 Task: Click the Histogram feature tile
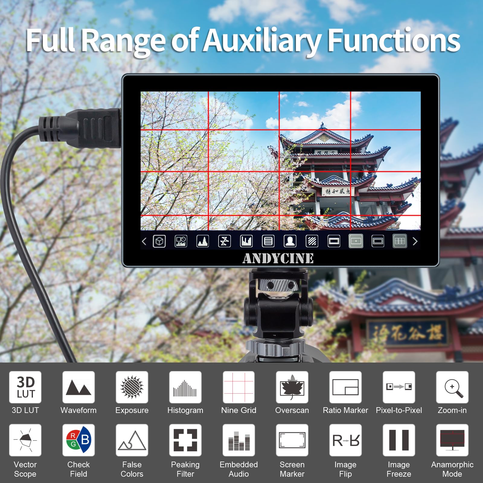[x=185, y=387]
